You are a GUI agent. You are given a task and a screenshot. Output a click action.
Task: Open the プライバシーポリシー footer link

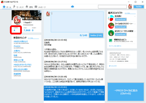click(x=125, y=55)
